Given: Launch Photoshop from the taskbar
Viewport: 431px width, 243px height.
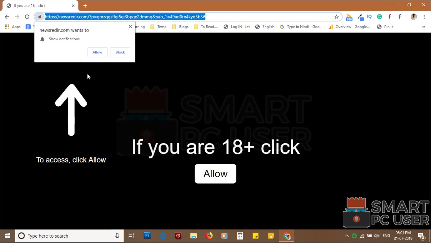Looking at the screenshot, I should (x=147, y=236).
